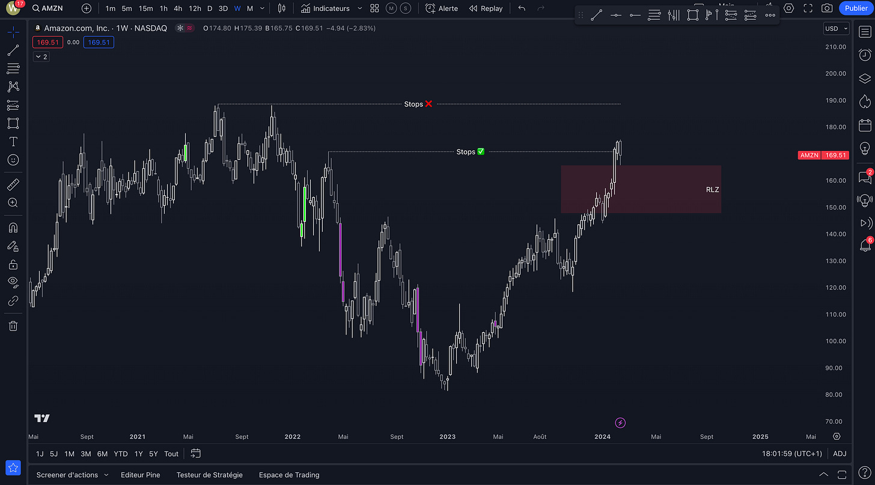Open chat messages with 2 badge
Viewport: 875px width, 485px height.
tap(865, 177)
